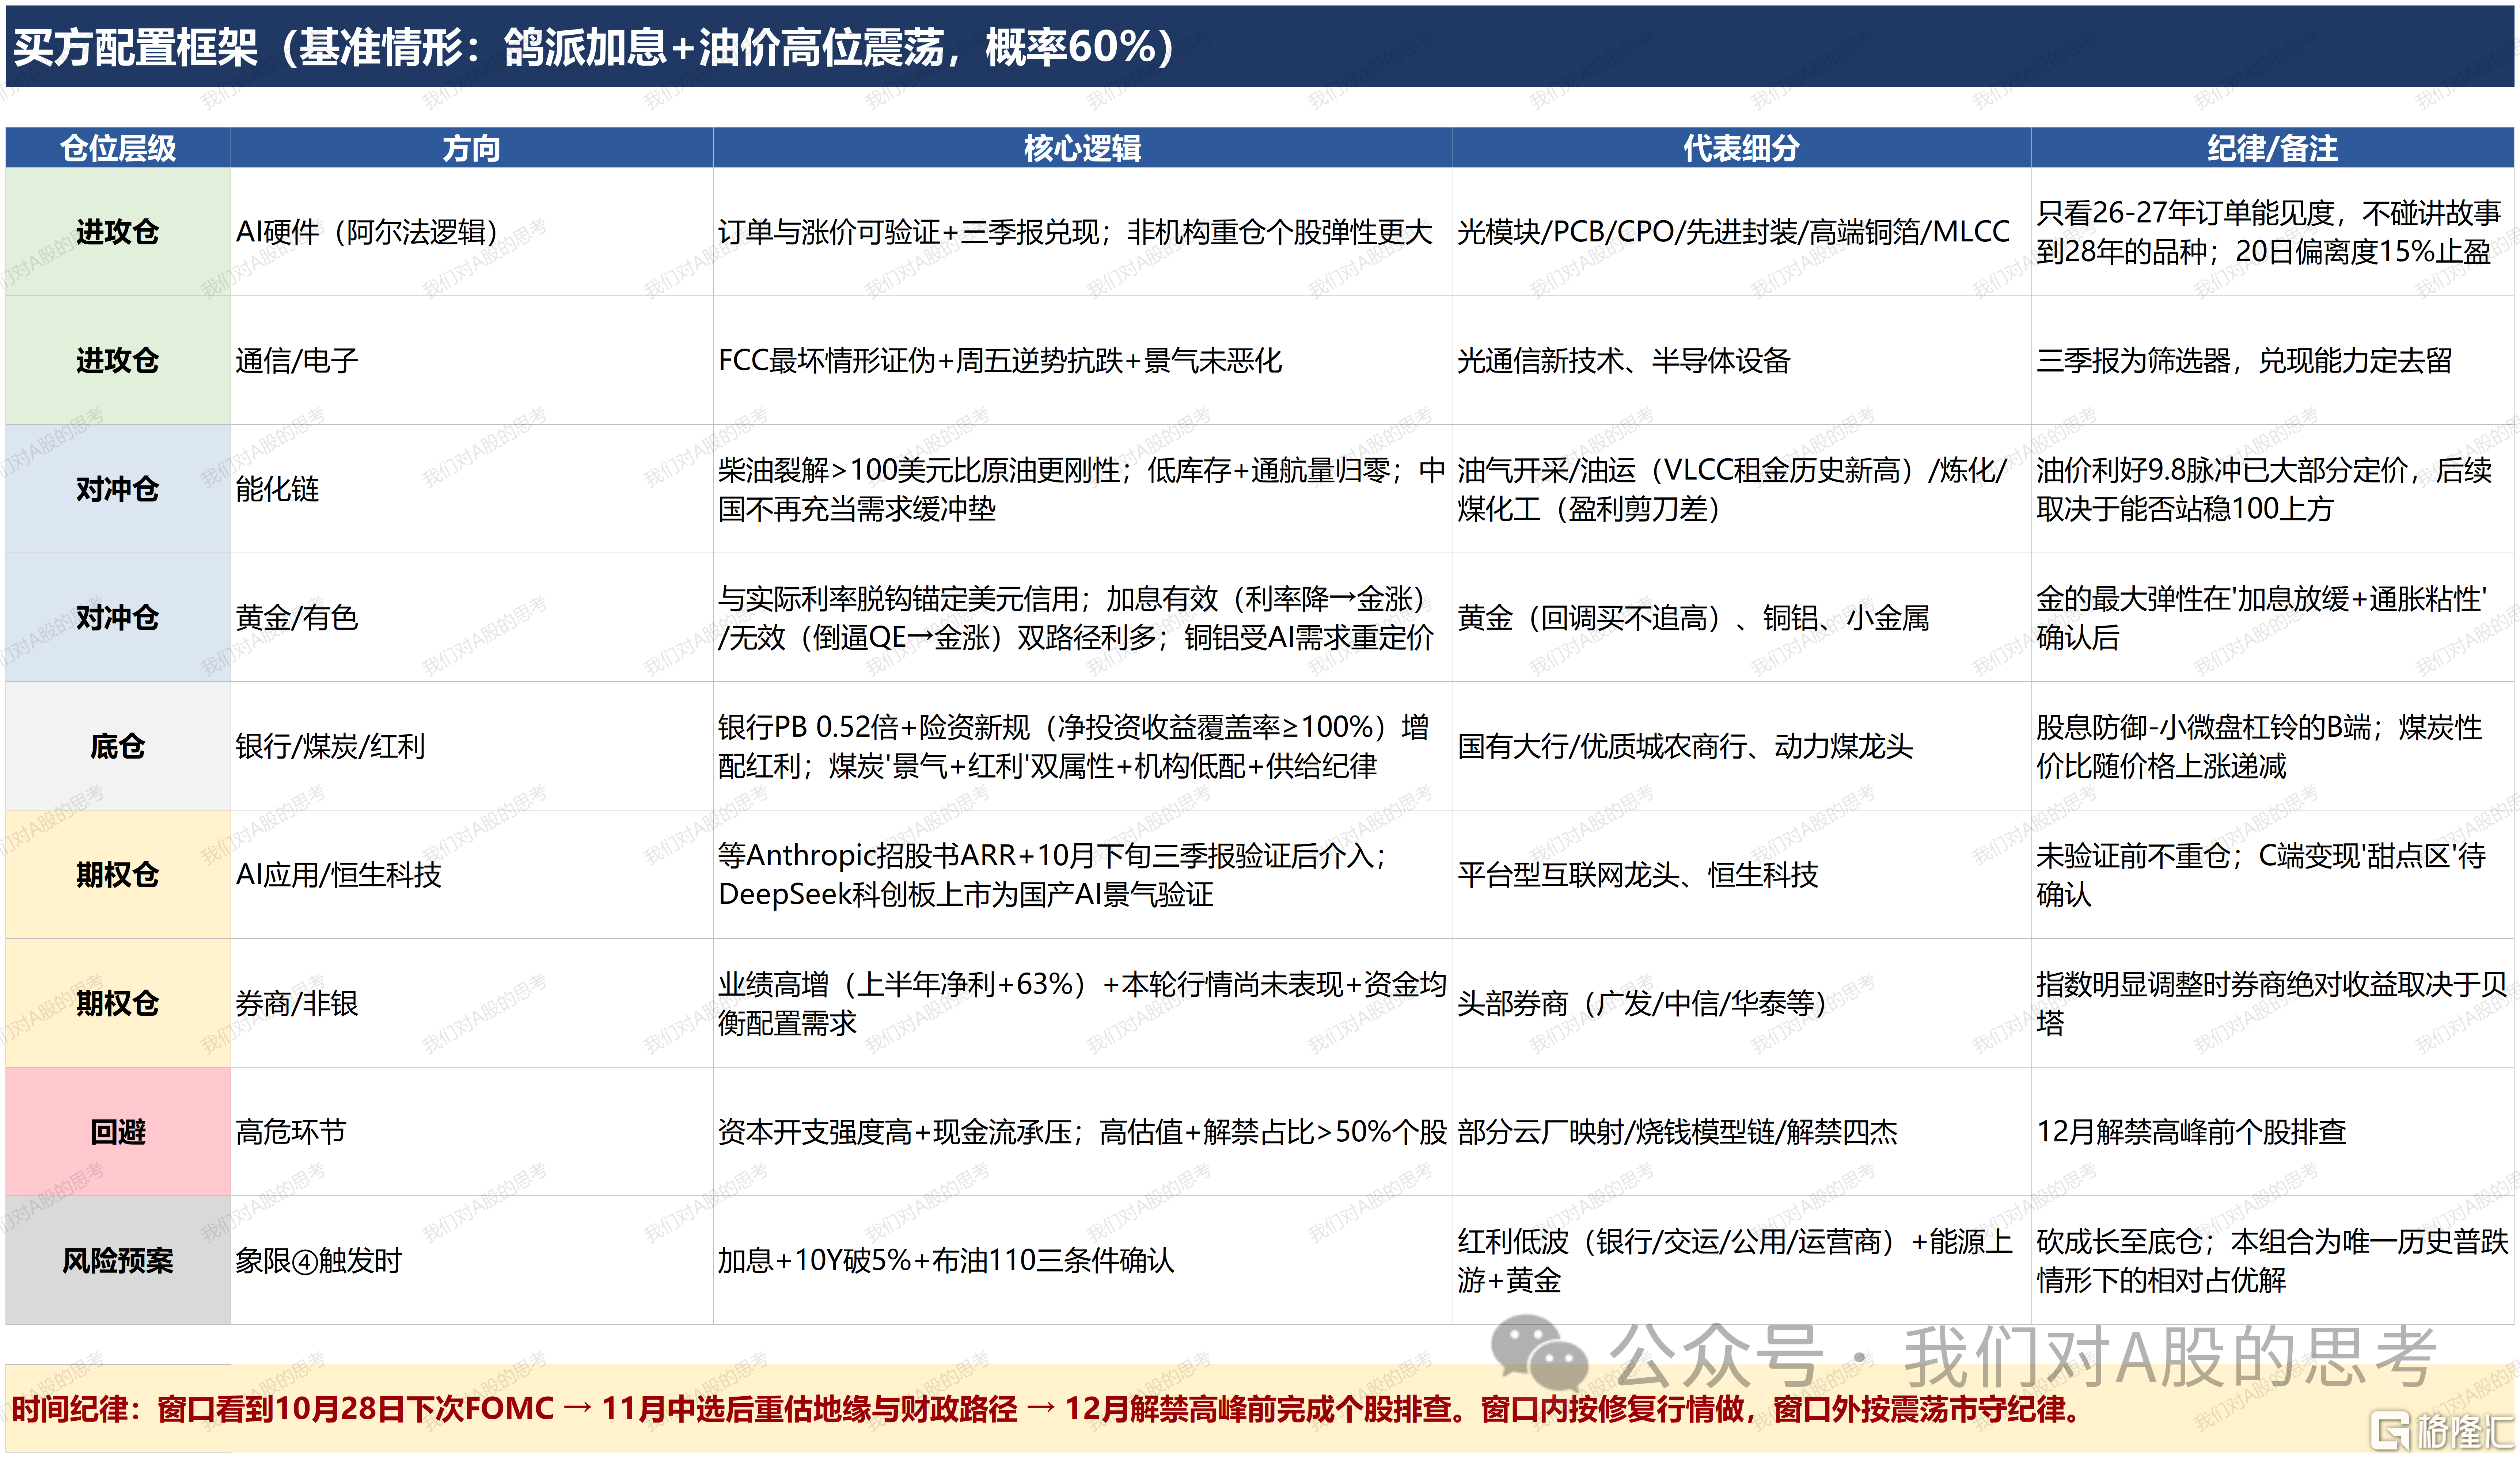Click the 格隆汇 logo in bottom corner

[2443, 1431]
